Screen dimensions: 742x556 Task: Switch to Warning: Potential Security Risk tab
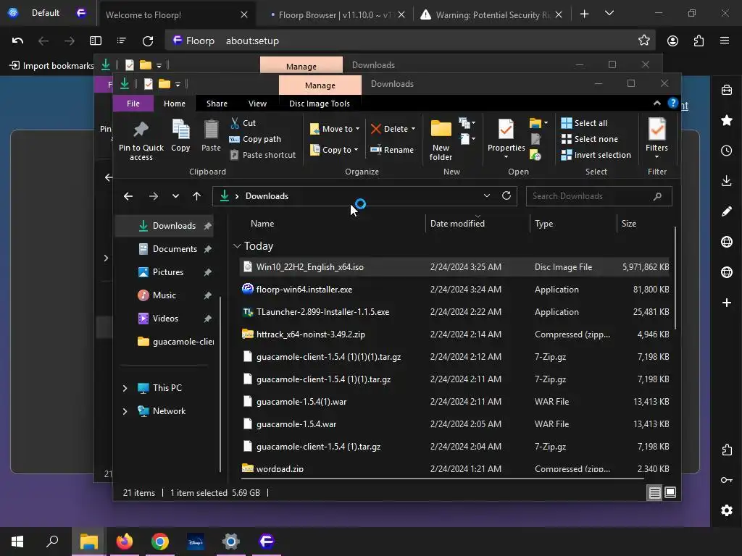click(x=493, y=14)
